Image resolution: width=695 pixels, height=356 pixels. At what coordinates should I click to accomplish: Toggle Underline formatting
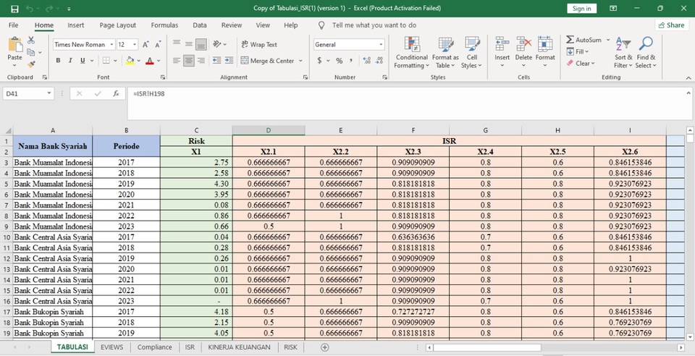coord(83,61)
